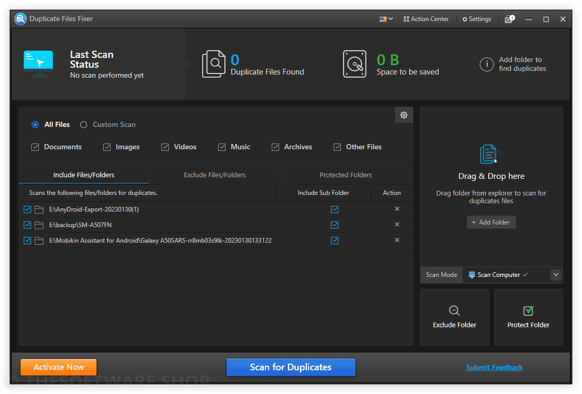Remove the backup\SM-A507FN folder with X
The image size is (582, 394).
[397, 225]
